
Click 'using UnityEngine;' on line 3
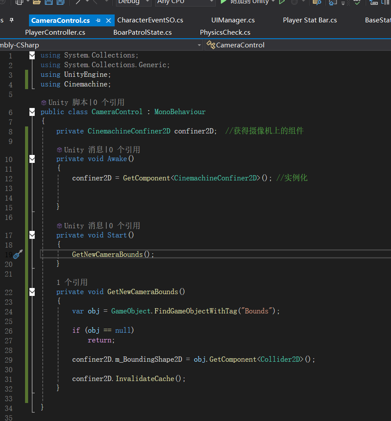click(76, 74)
